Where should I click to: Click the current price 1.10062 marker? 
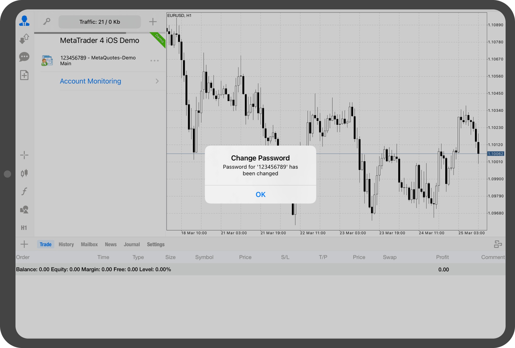495,154
